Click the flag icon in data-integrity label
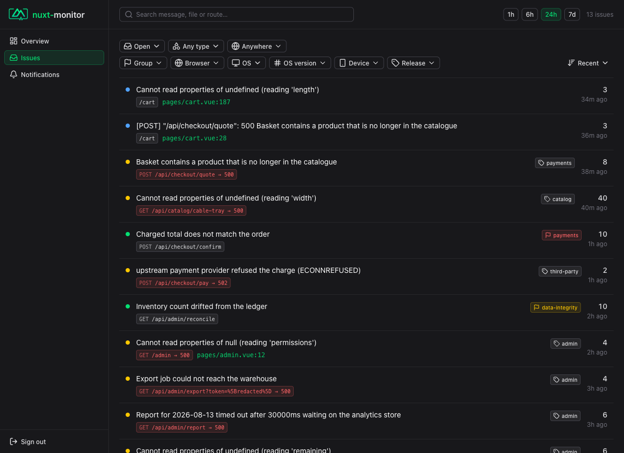Viewport: 624px width, 453px height. pyautogui.click(x=537, y=307)
